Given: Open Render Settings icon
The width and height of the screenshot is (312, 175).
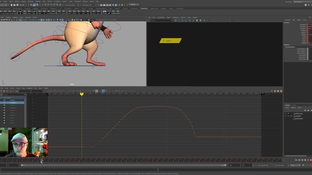Looking at the screenshot, I should point(110,5).
